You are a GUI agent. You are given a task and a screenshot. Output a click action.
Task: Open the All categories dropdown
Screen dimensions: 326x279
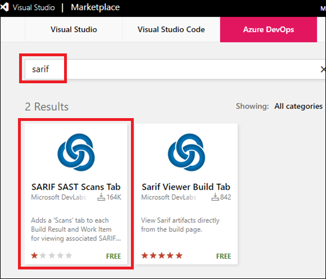coord(298,106)
